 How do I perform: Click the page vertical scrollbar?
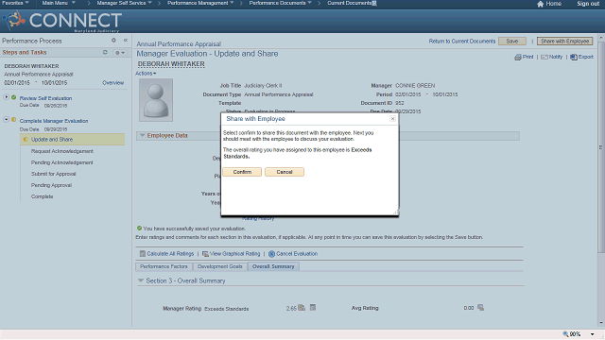[x=600, y=146]
